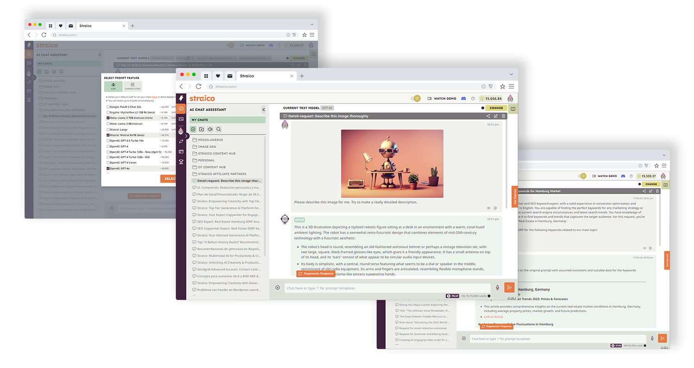This screenshot has height=368, width=694.
Task: Open hourglass icon in middle window sidebar
Action: [181, 162]
